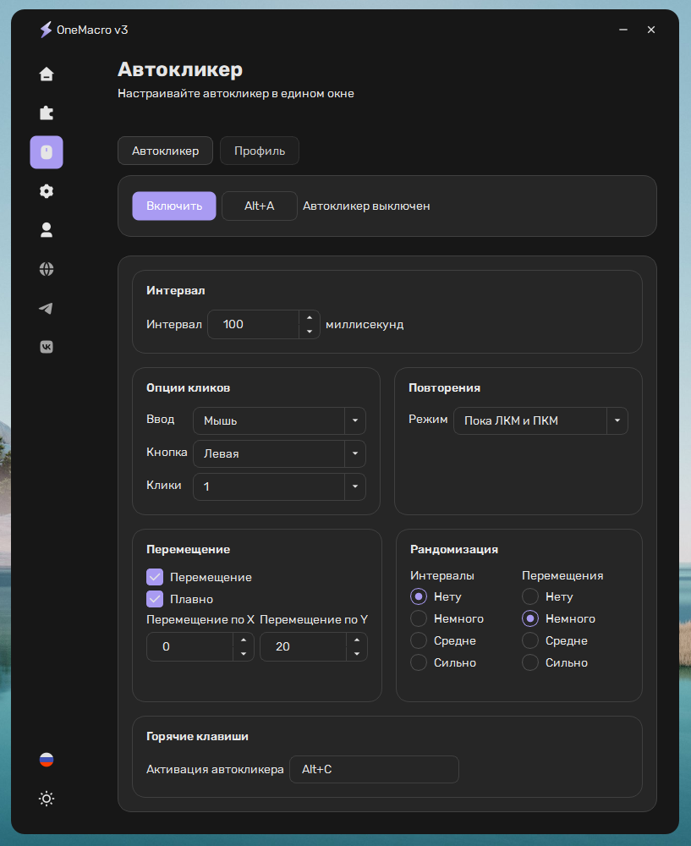Select Средне under Перемещения randomization
The width and height of the screenshot is (691, 846).
(530, 640)
